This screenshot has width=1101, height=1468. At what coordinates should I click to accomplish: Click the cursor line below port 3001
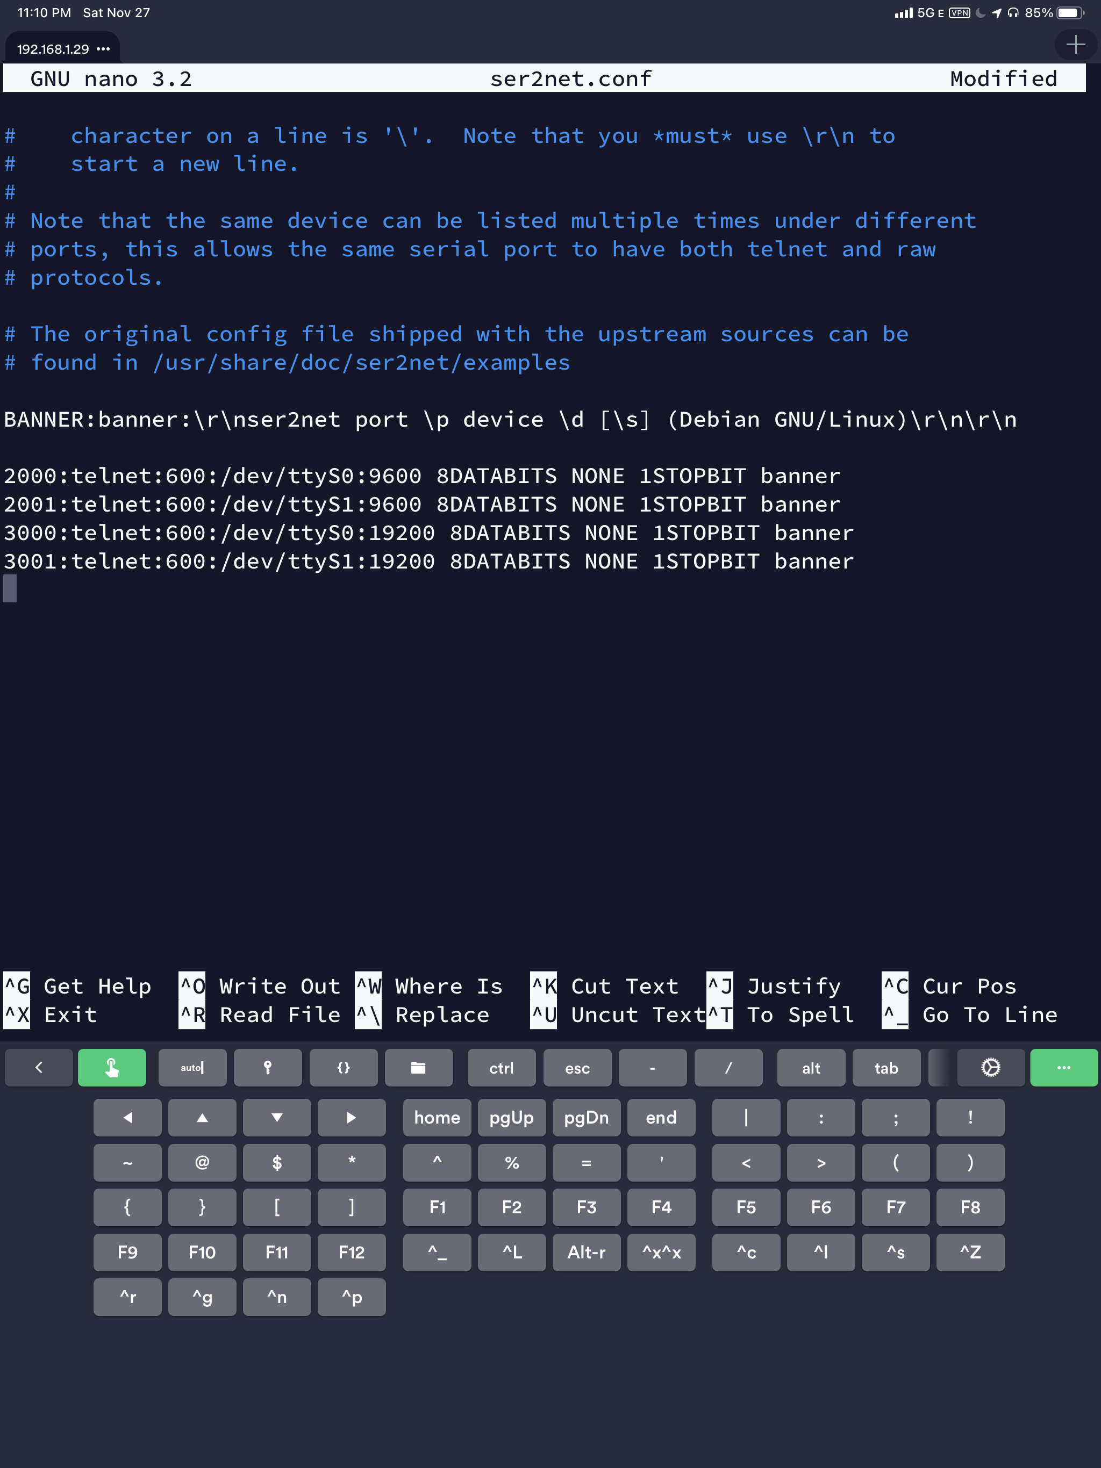[x=10, y=589]
